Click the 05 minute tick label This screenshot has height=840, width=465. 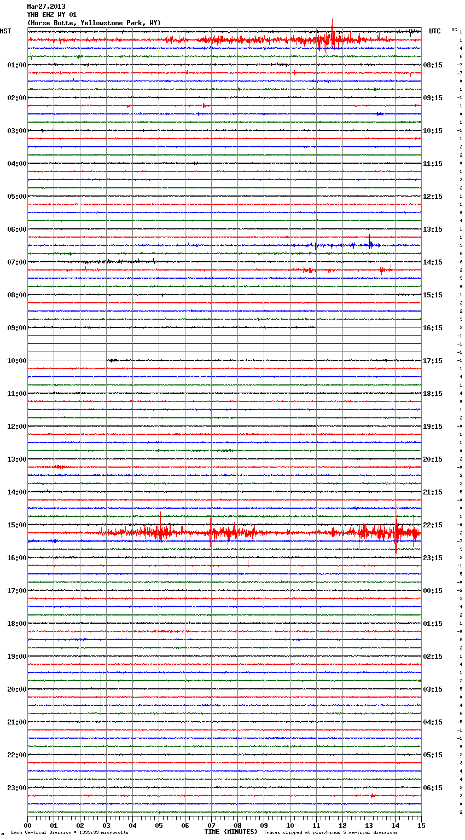coord(159,825)
